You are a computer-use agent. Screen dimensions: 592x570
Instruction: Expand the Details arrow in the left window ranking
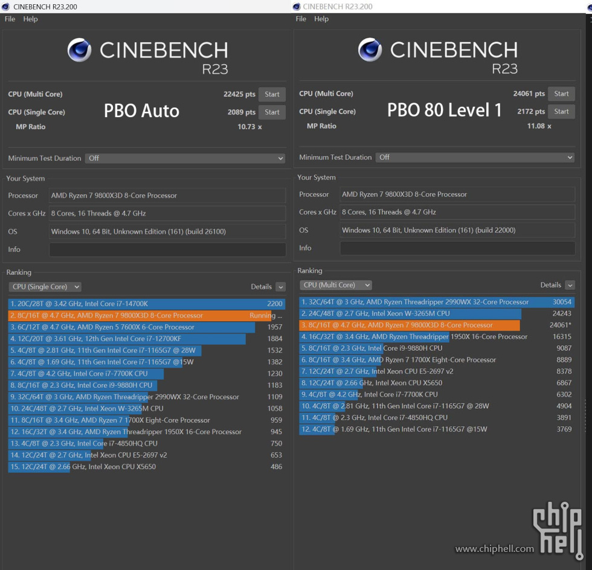(x=280, y=287)
